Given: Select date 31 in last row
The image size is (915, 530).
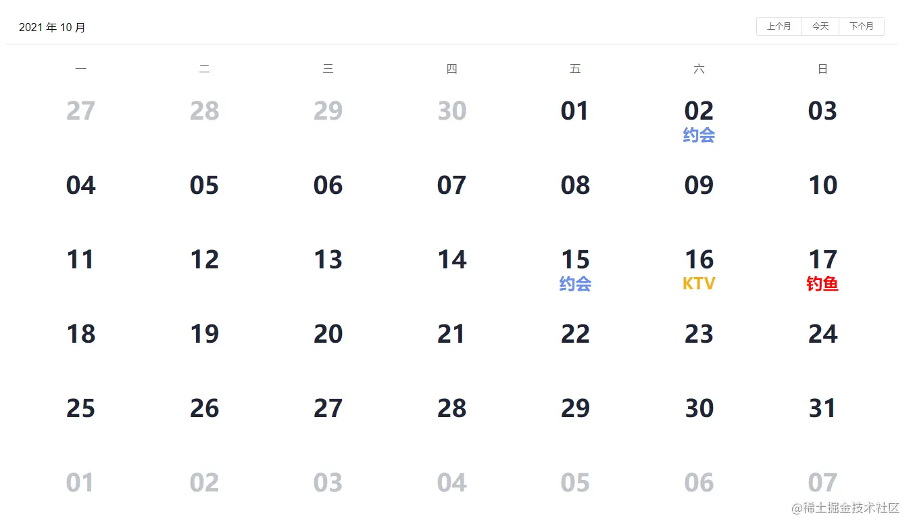Looking at the screenshot, I should click(822, 409).
